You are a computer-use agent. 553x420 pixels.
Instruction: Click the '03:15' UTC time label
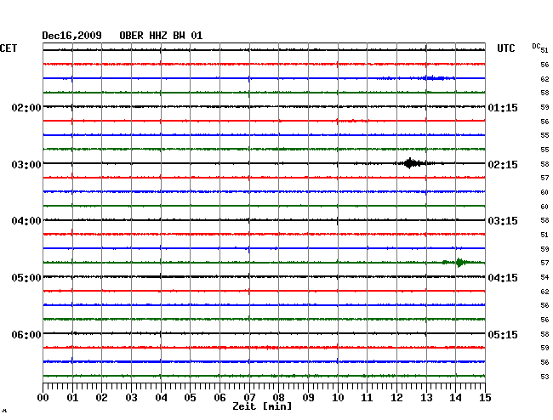click(x=503, y=221)
